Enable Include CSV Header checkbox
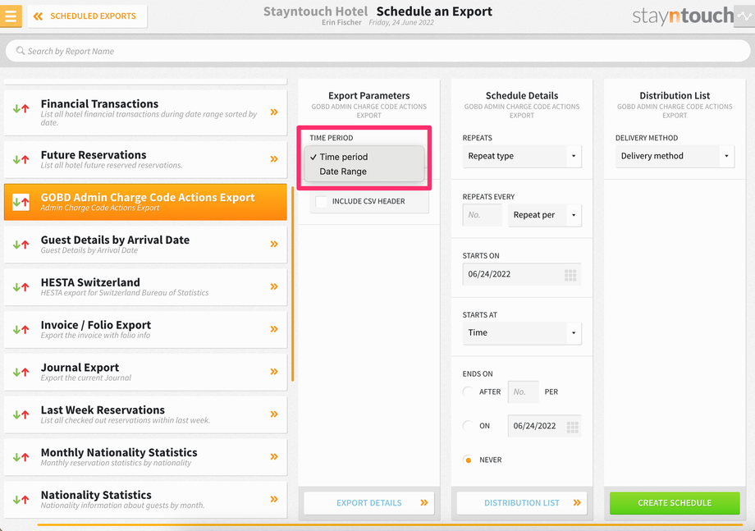 321,201
